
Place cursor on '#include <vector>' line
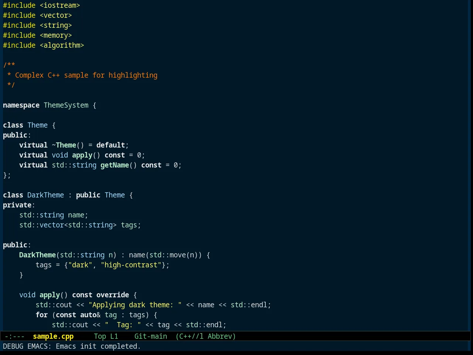click(37, 15)
